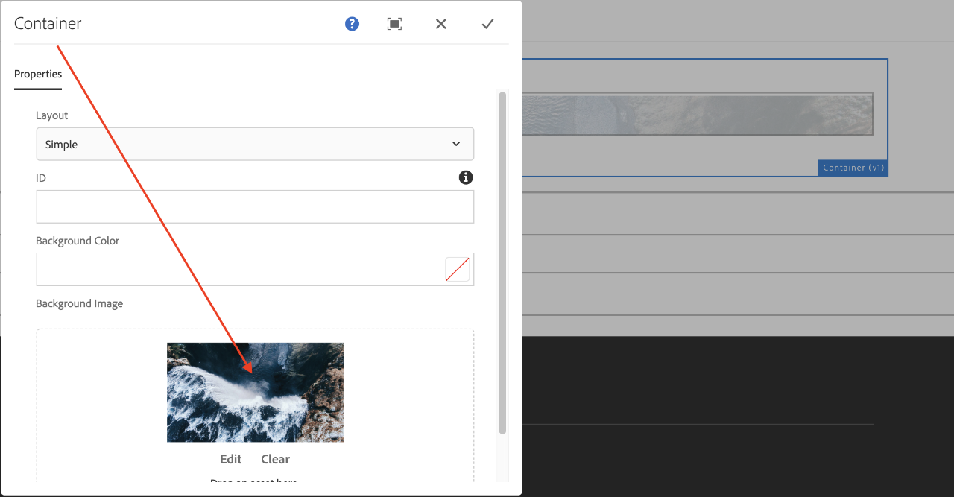The image size is (954, 497).
Task: Click the dialog's vertical scrollbar
Action: pos(503,263)
